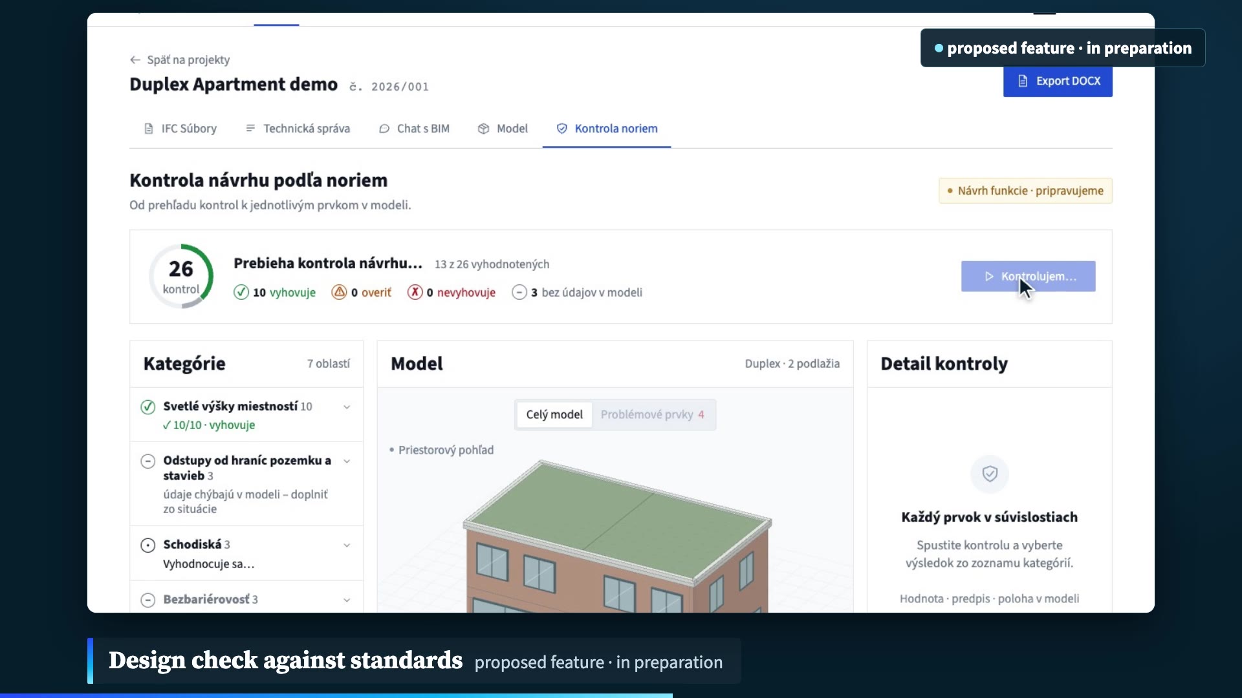This screenshot has height=698, width=1242.
Task: Expand the Schodiská category chevron
Action: (347, 545)
